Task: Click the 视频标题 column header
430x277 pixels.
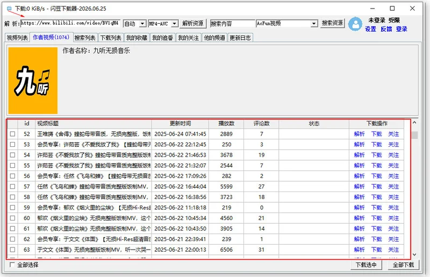Action: tap(93, 124)
